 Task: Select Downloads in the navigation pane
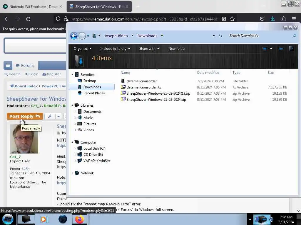pos(92,87)
